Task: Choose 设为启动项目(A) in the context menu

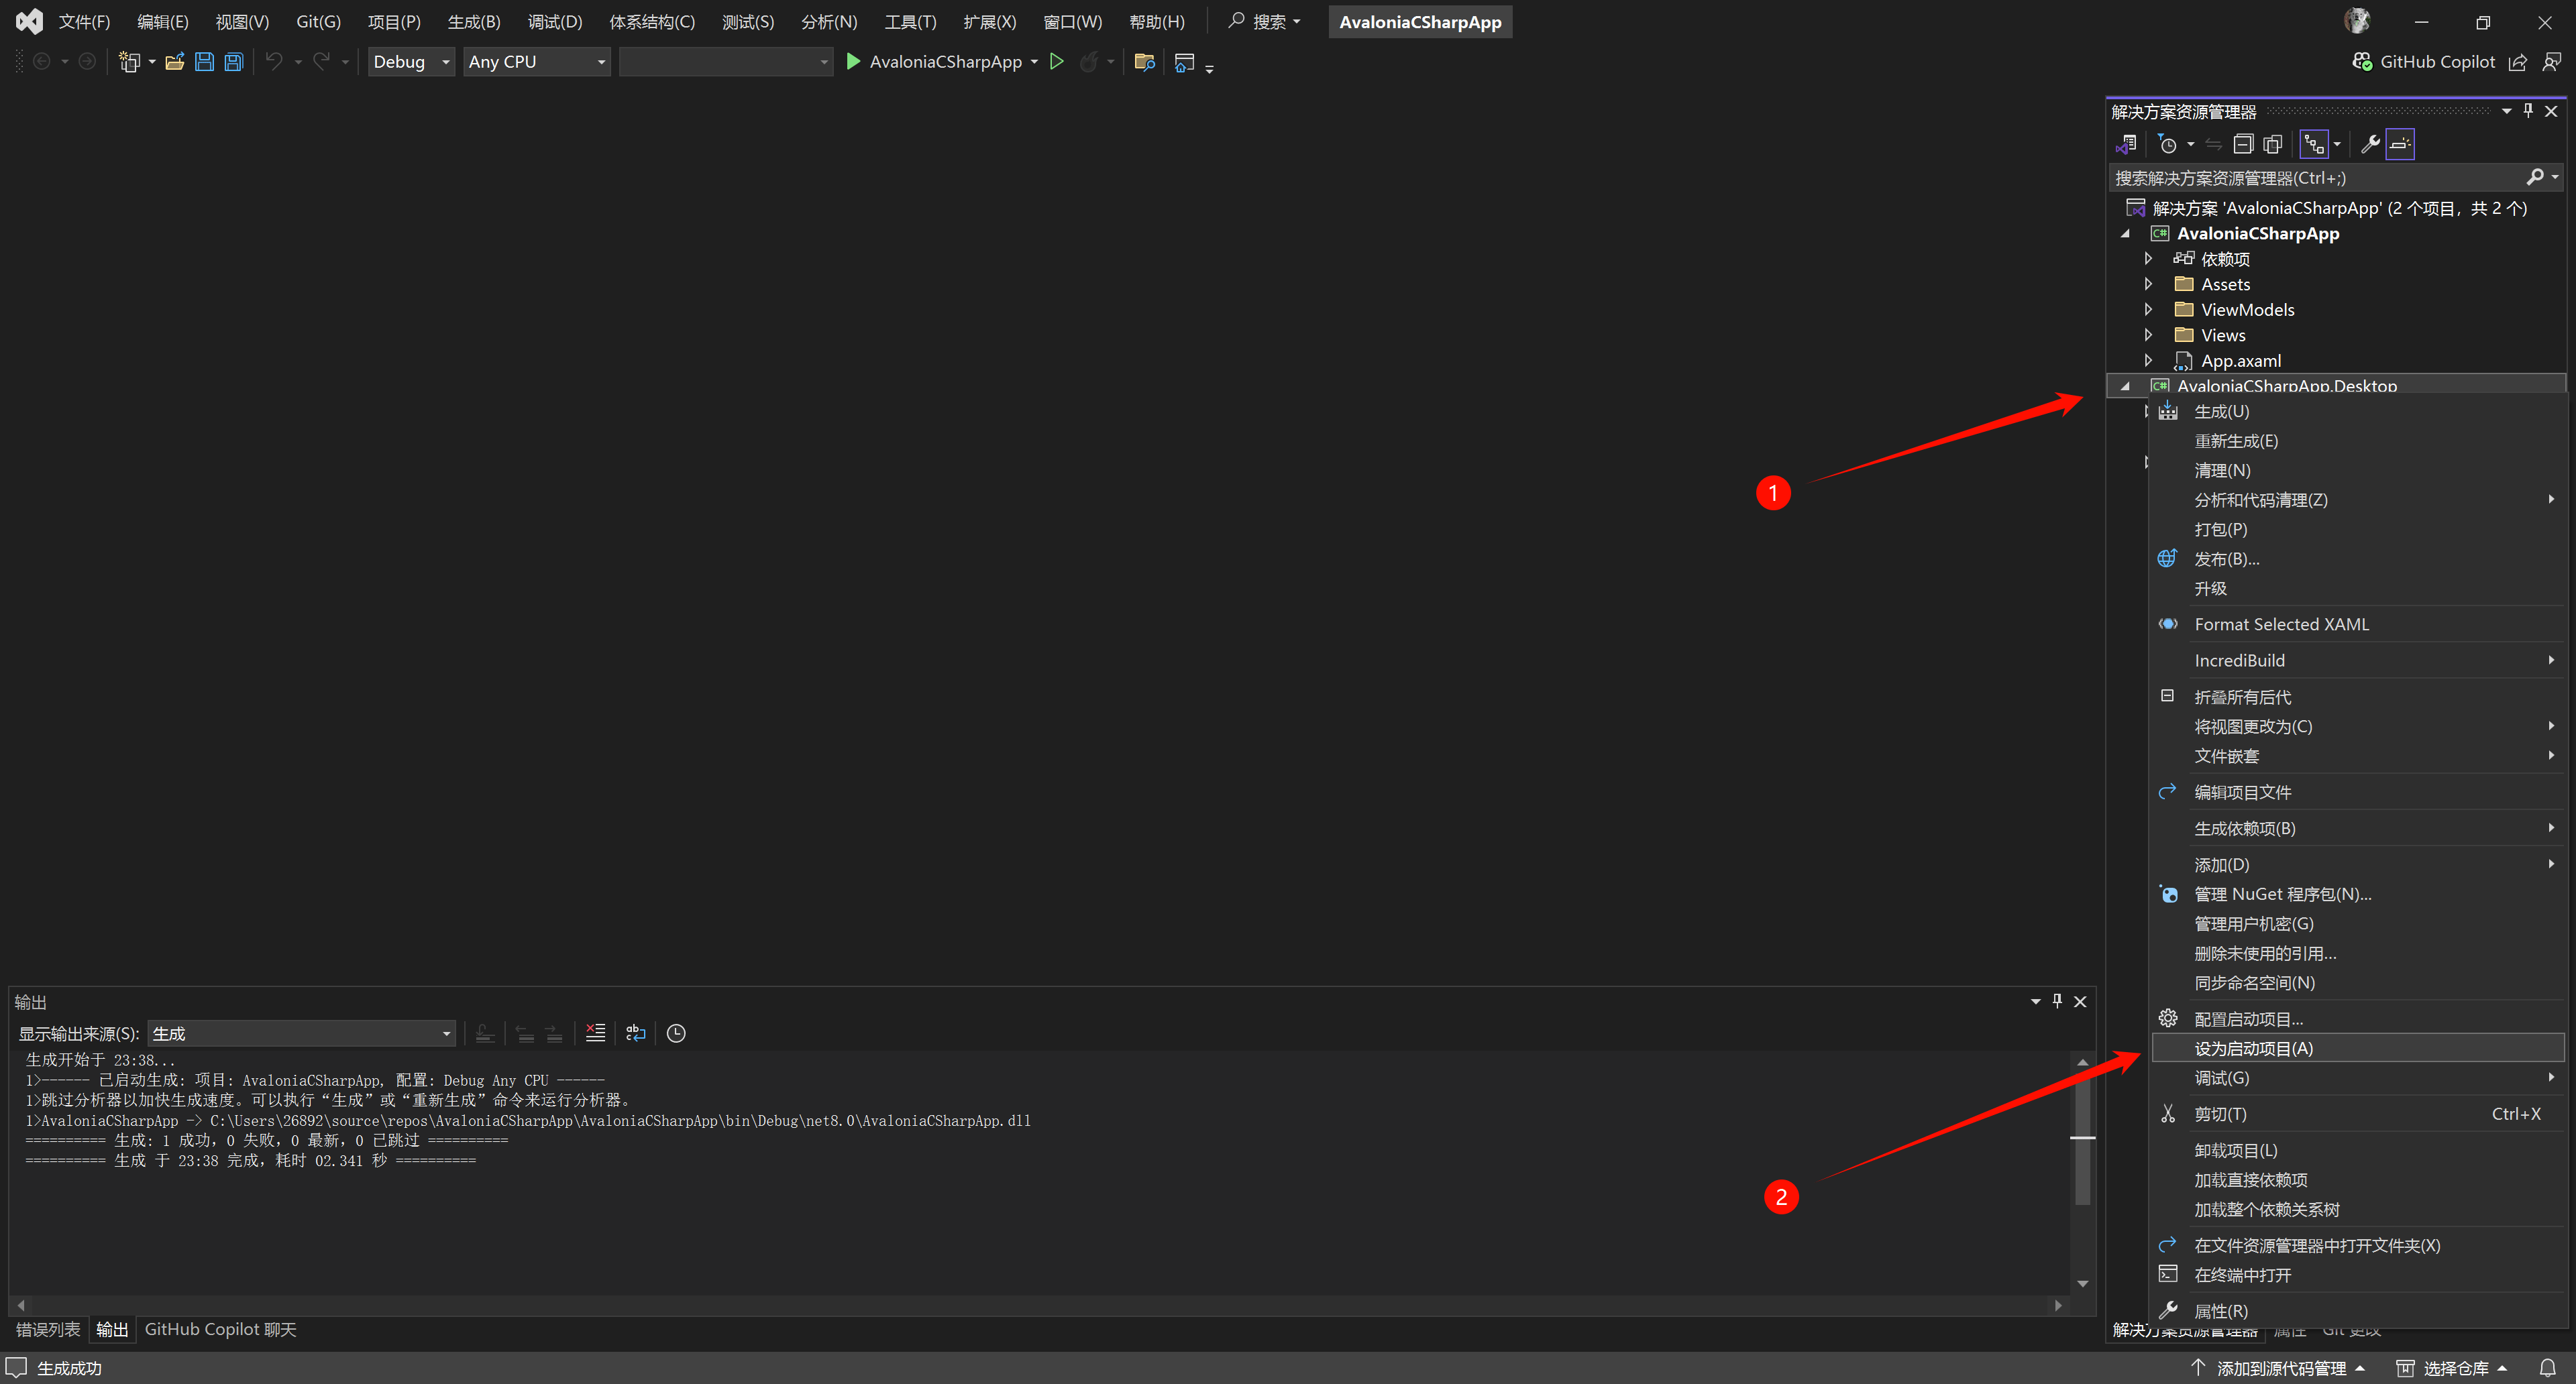Action: pyautogui.click(x=2358, y=1048)
